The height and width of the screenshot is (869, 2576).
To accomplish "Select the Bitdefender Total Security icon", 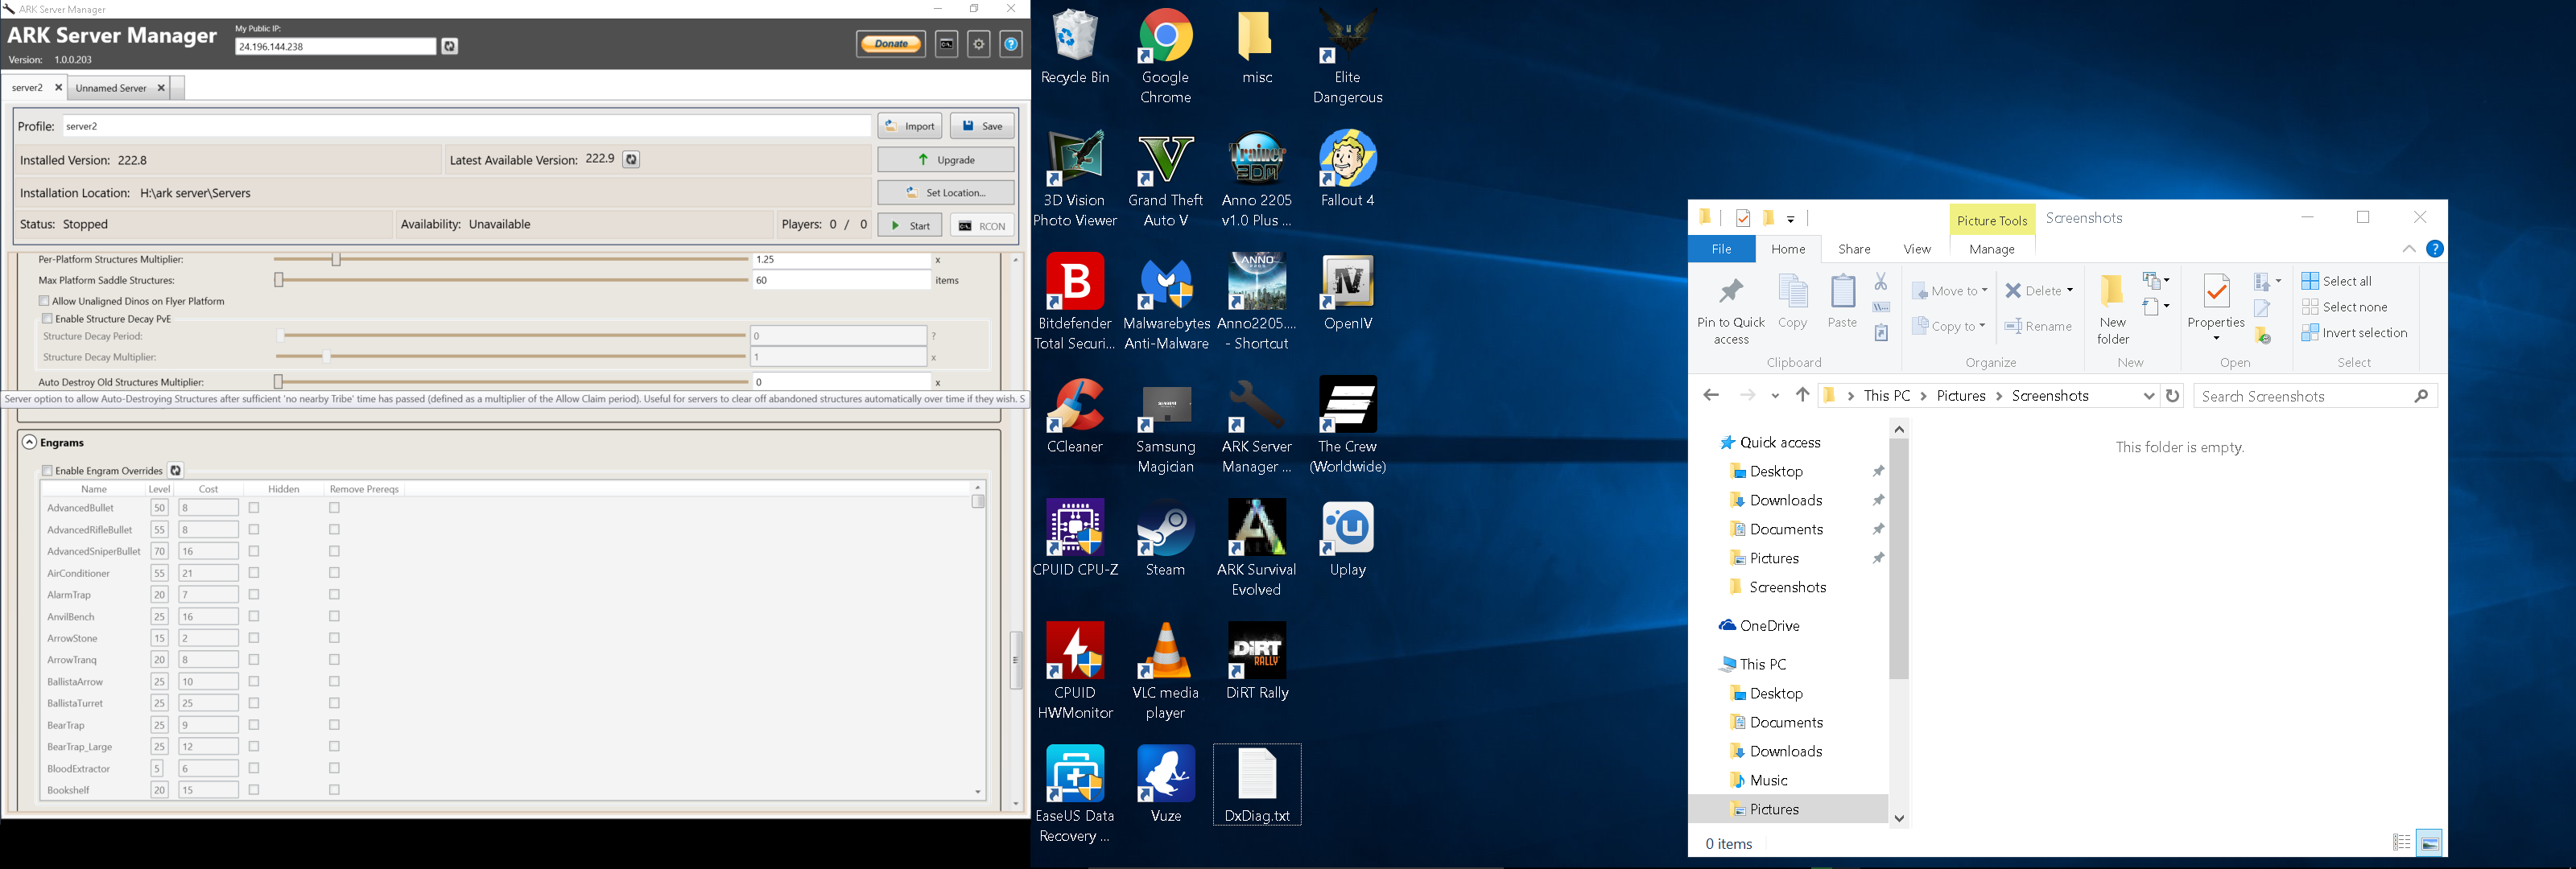I will tap(1075, 302).
